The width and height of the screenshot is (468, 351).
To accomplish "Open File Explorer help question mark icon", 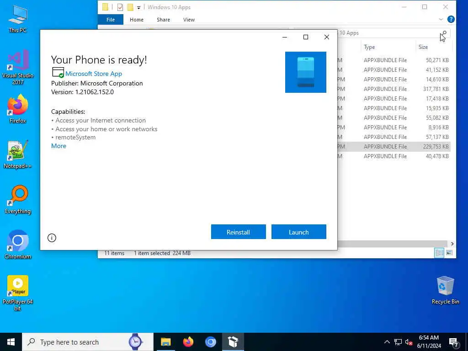I will pyautogui.click(x=451, y=19).
